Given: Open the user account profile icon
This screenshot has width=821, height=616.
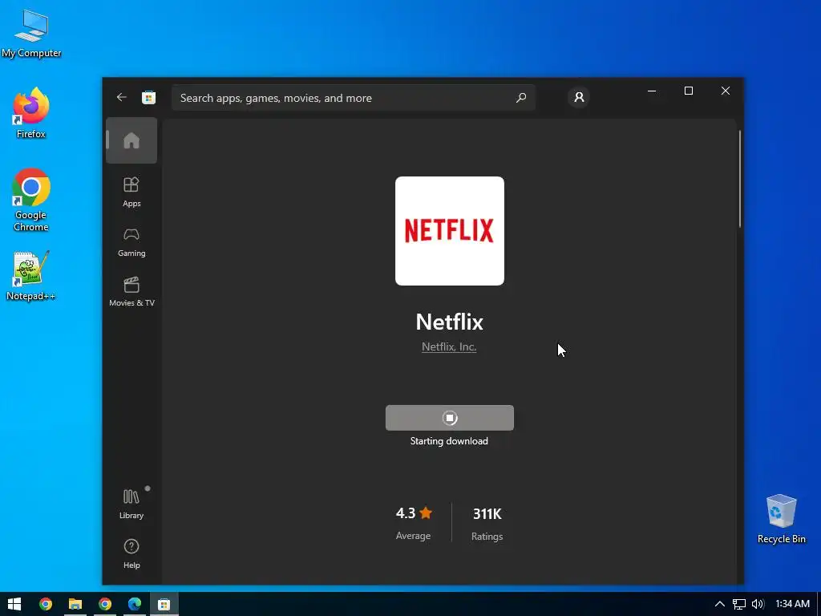Looking at the screenshot, I should pyautogui.click(x=579, y=97).
